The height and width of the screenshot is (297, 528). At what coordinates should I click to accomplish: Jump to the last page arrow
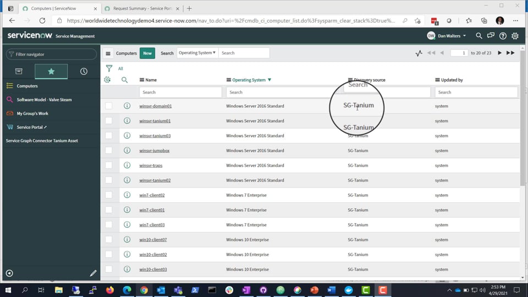tap(510, 53)
